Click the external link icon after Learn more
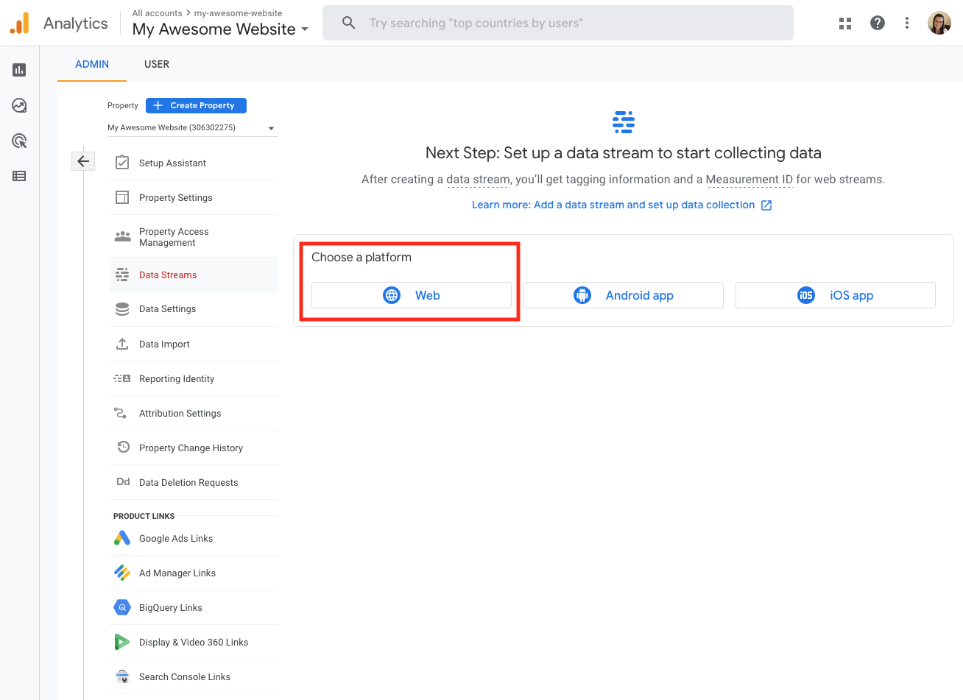Image resolution: width=963 pixels, height=700 pixels. (766, 205)
